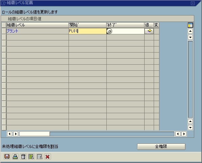202x163 pixels.
Task: Open the search help icon in the '終了' cell
Action: tap(109, 31)
